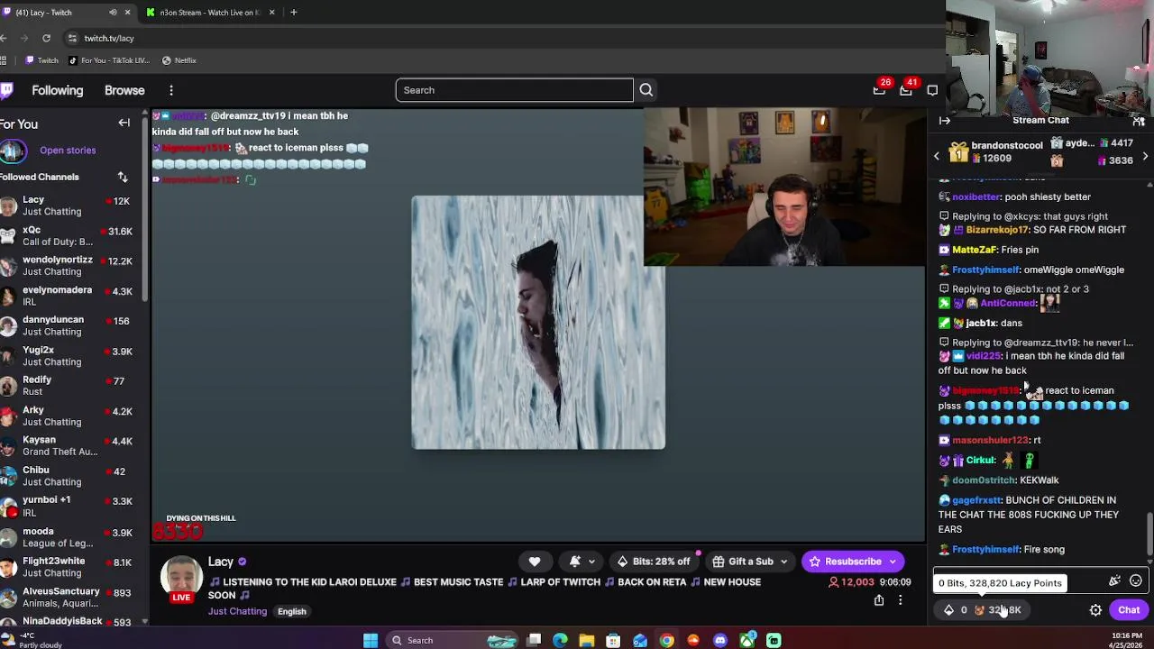Collapse the For You sidebar arrow
Viewport: 1154px width, 649px height.
click(x=124, y=123)
